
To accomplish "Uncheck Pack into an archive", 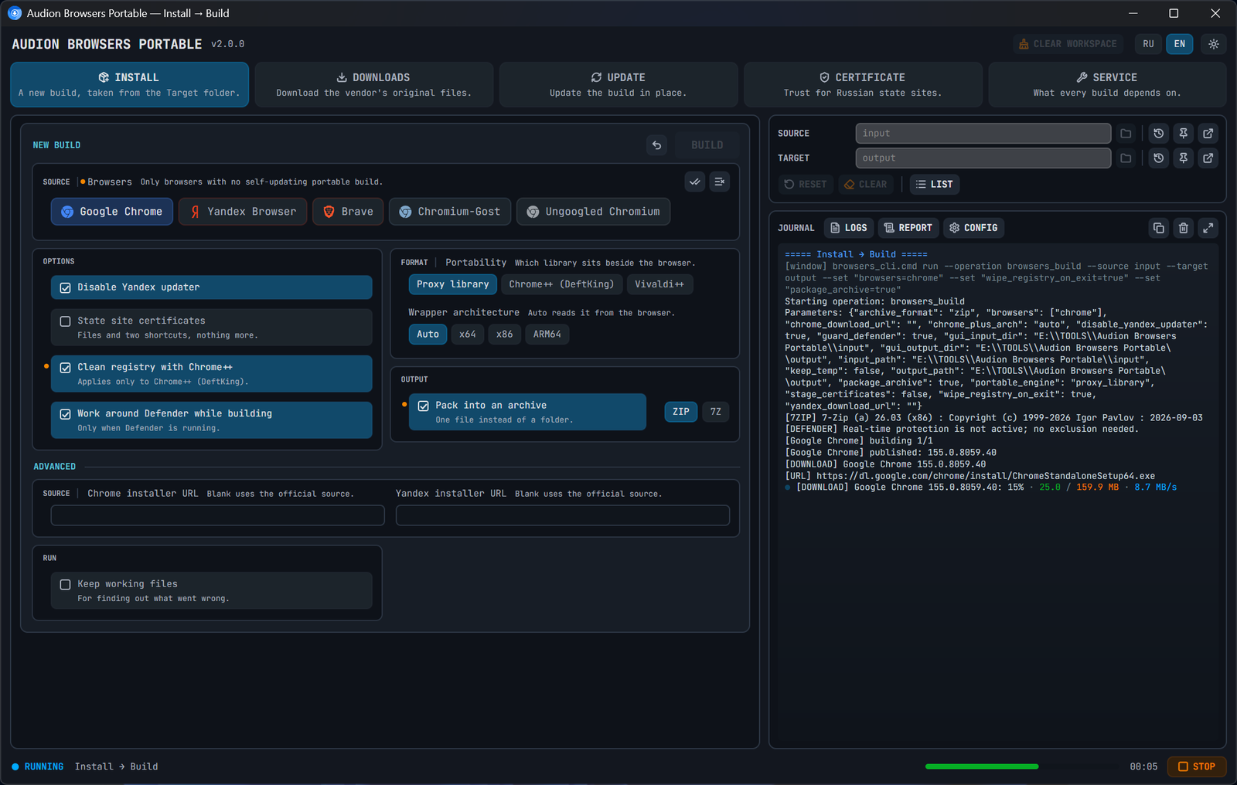I will point(527,412).
